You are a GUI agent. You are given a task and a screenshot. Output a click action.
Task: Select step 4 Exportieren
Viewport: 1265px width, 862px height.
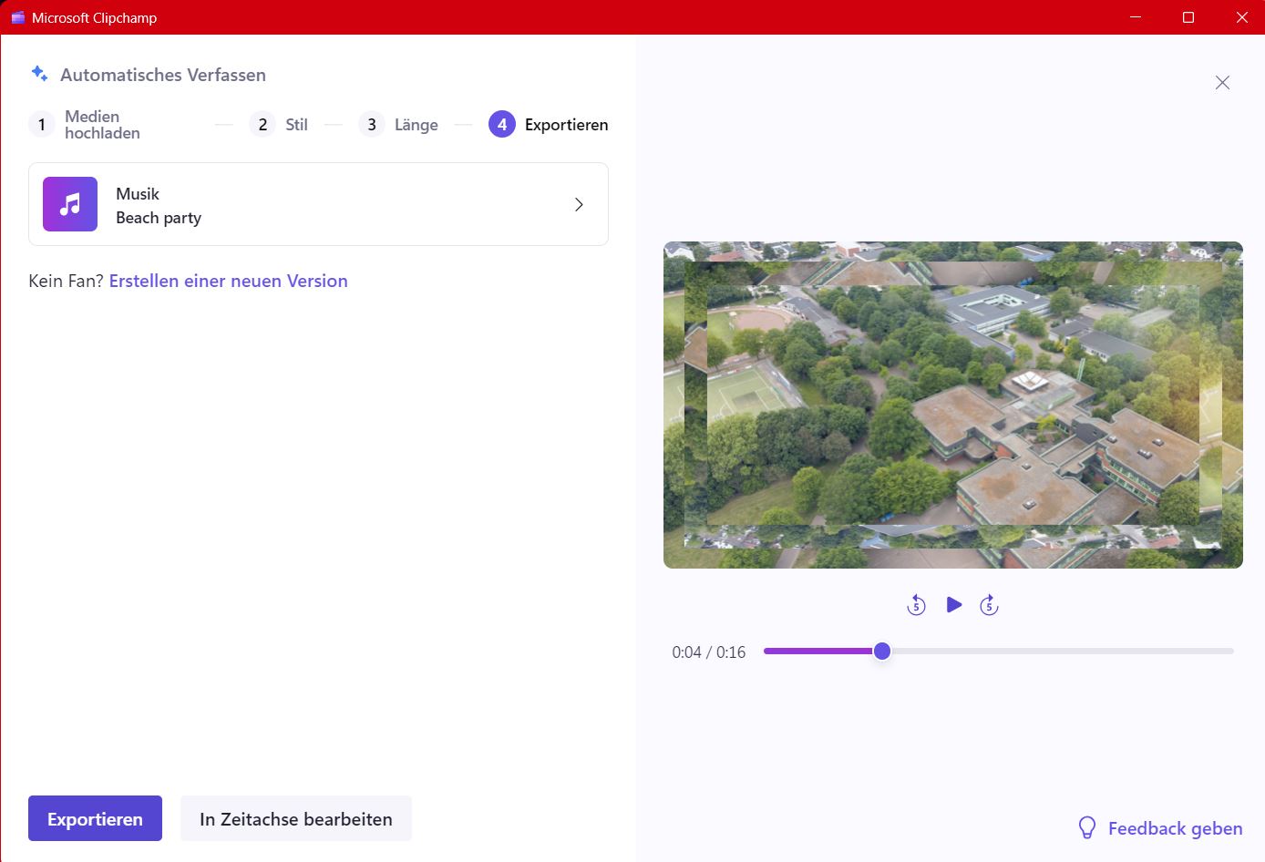502,125
